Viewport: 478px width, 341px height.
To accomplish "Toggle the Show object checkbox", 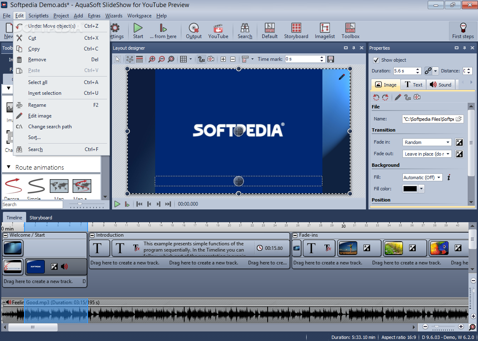I will pyautogui.click(x=376, y=60).
